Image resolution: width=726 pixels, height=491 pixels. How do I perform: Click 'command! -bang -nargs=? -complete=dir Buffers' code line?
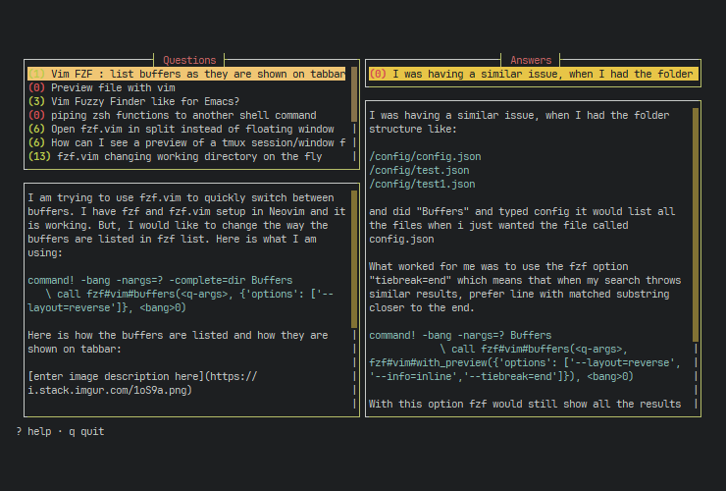[x=160, y=281]
